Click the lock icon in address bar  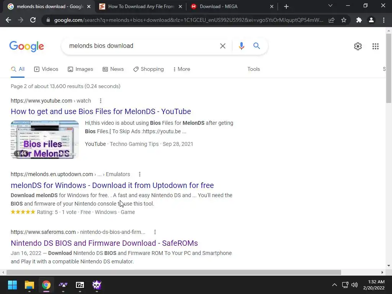coord(48,20)
